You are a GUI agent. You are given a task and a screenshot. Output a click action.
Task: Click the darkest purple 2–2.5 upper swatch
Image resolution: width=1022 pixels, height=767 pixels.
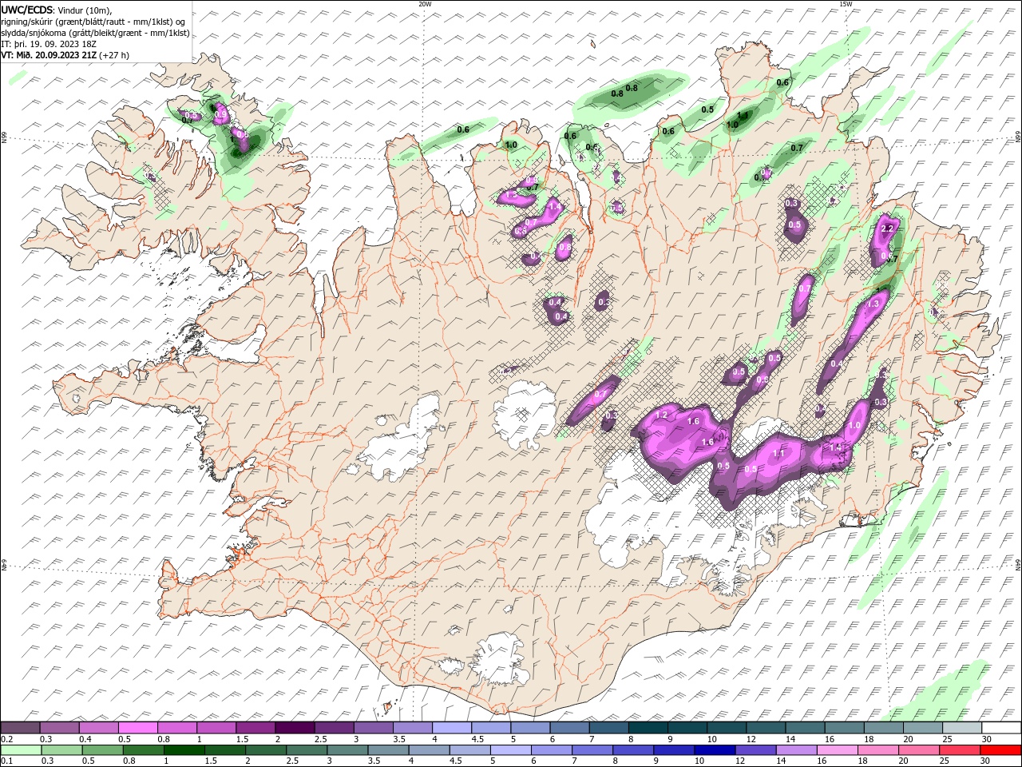[295, 728]
